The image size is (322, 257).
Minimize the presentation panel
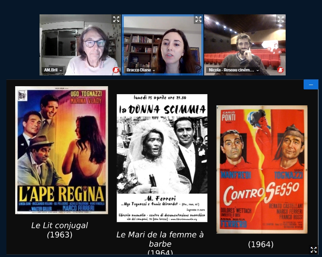click(311, 84)
